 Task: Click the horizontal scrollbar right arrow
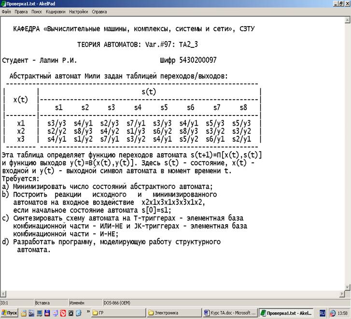coord(342,294)
